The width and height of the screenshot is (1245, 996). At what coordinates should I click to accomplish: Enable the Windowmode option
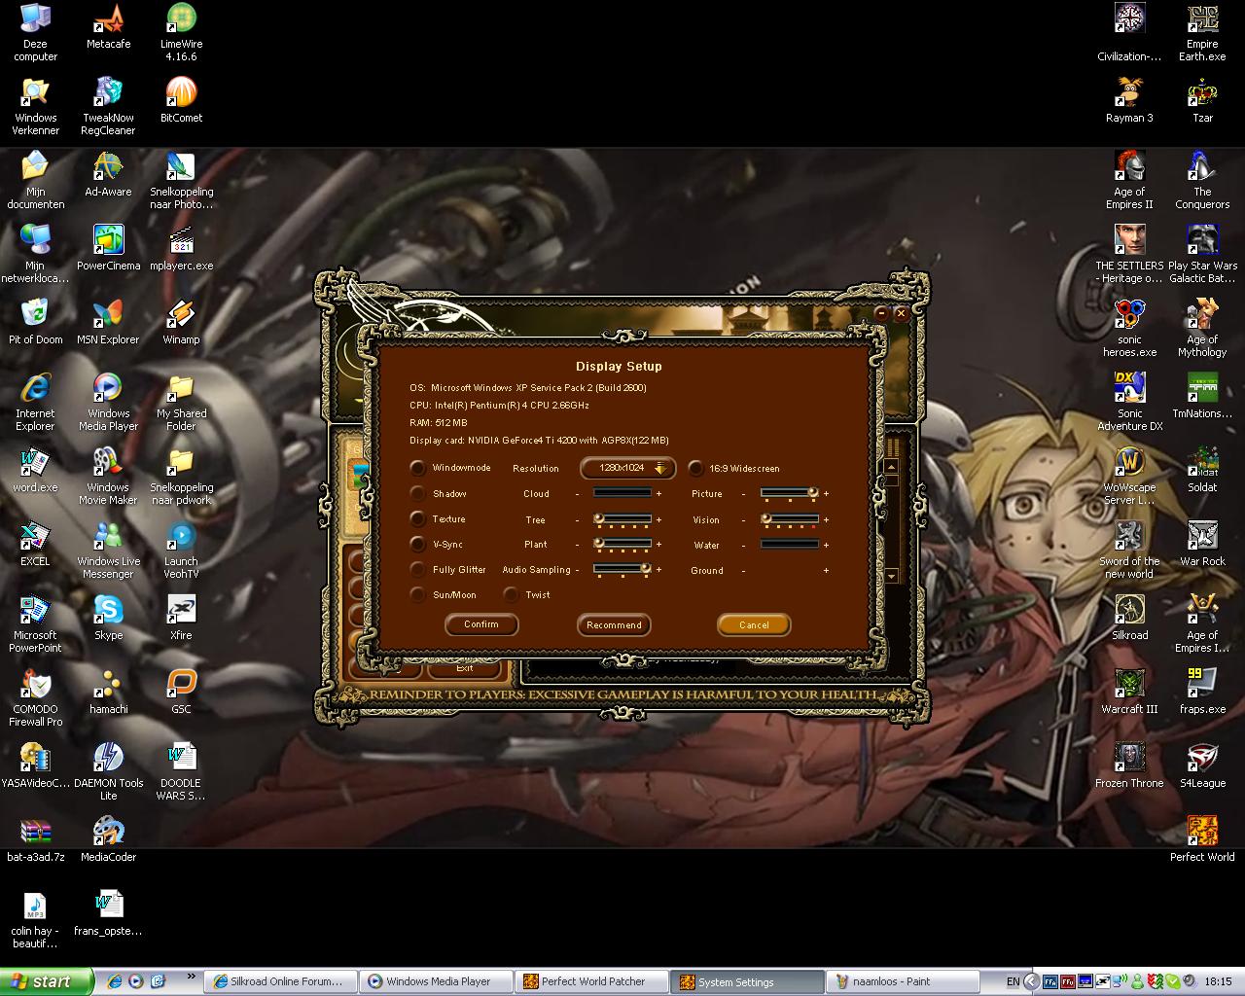[x=417, y=468]
